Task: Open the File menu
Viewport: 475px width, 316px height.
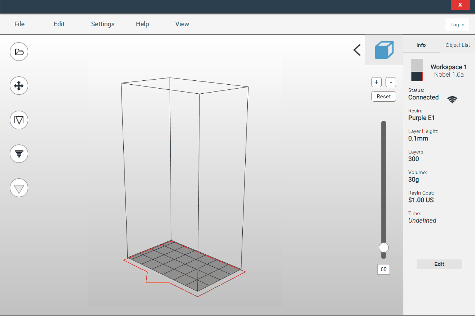Action: [x=19, y=24]
